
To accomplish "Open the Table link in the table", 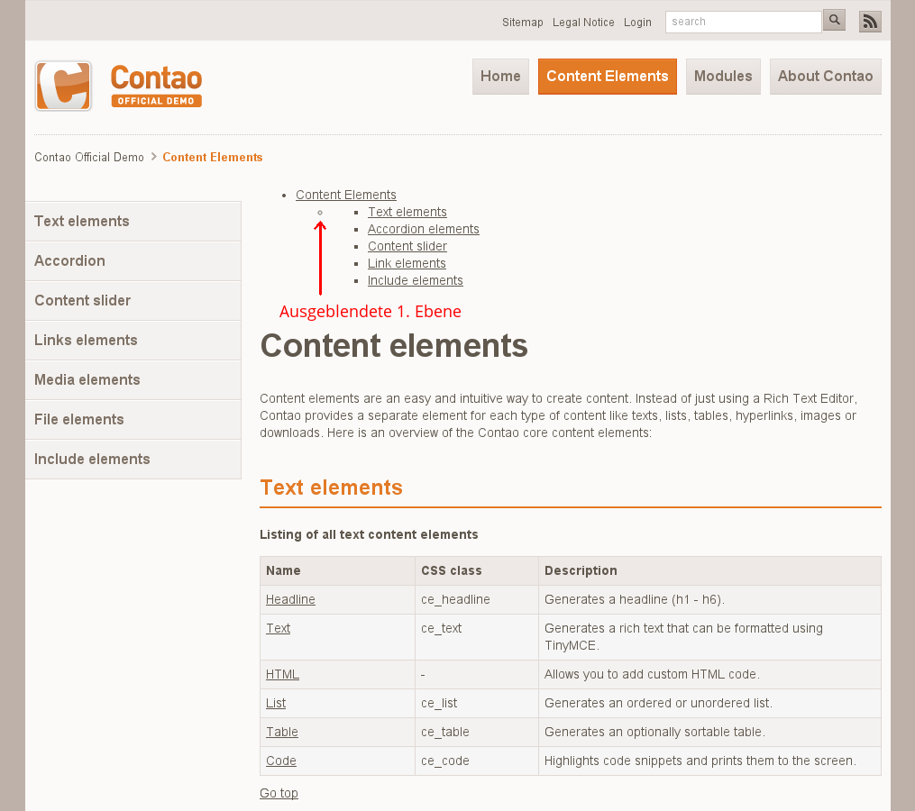I will [282, 732].
